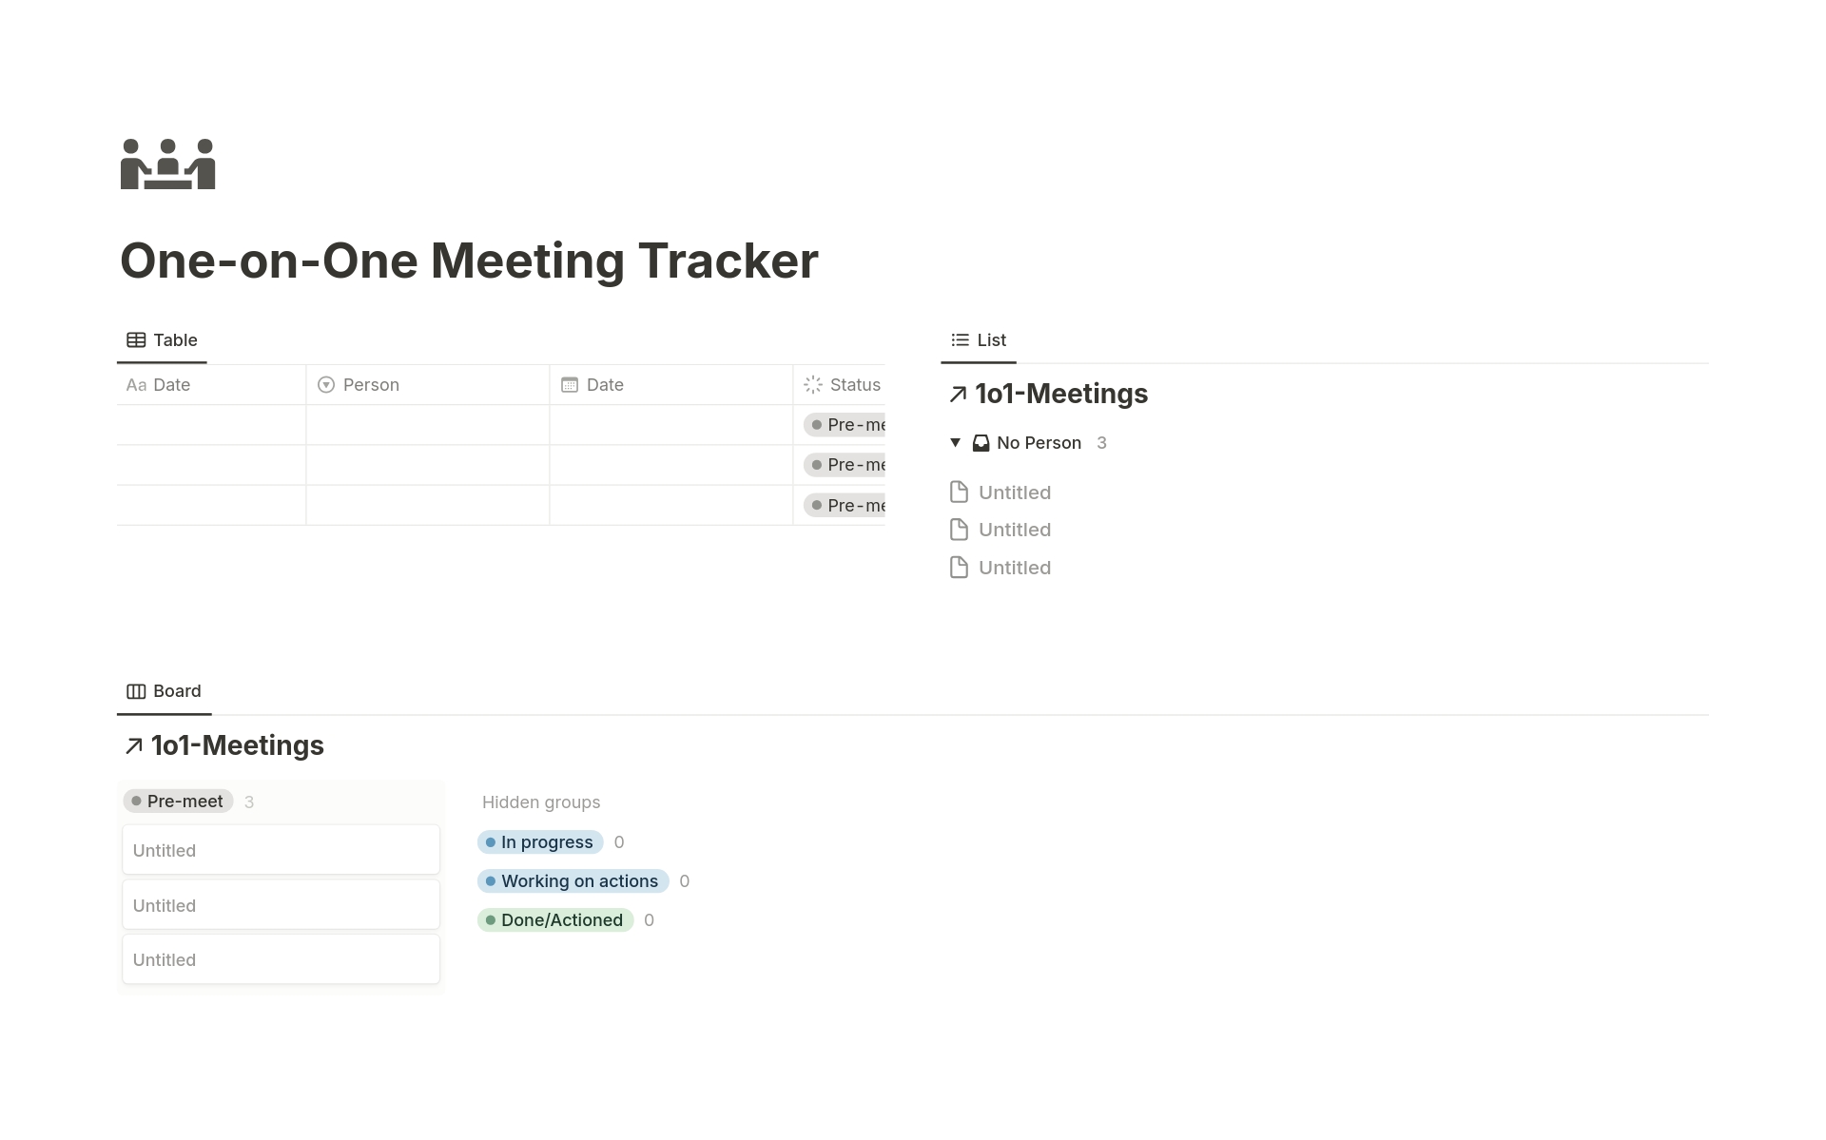Switch to the Table tab

tap(161, 338)
